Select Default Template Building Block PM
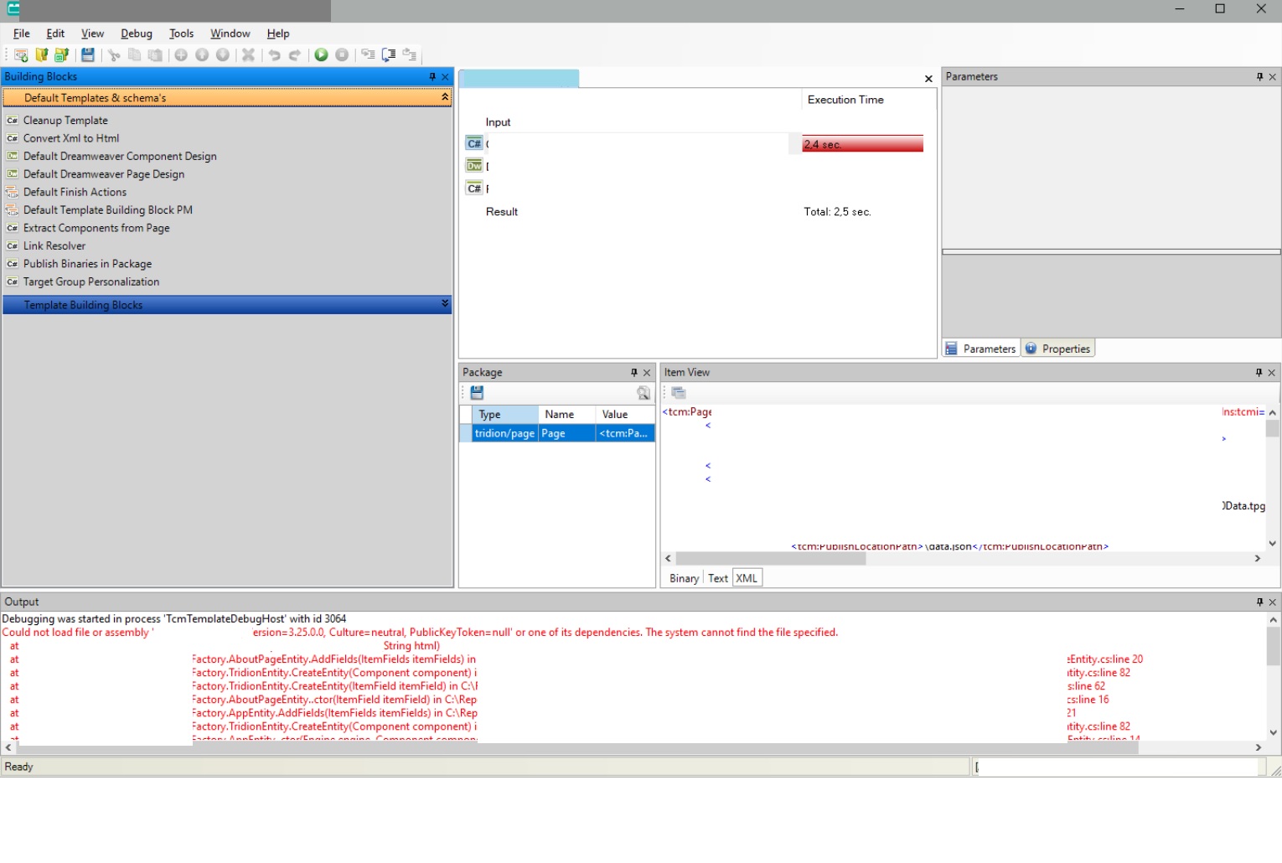The height and width of the screenshot is (863, 1282). 108,210
